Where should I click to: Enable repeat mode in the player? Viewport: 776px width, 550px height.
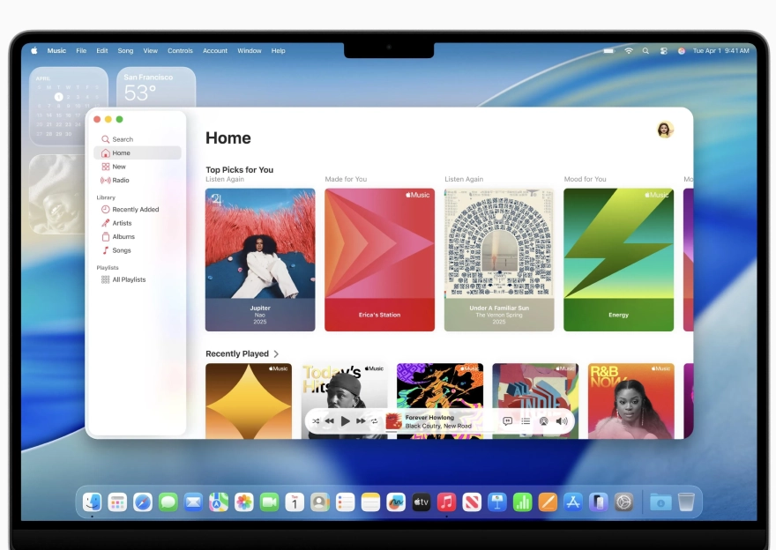(375, 420)
